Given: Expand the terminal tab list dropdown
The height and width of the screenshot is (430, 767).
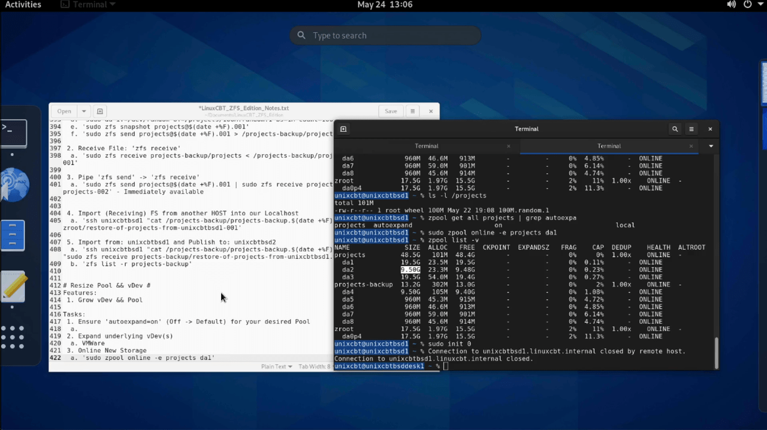Looking at the screenshot, I should click(x=711, y=146).
